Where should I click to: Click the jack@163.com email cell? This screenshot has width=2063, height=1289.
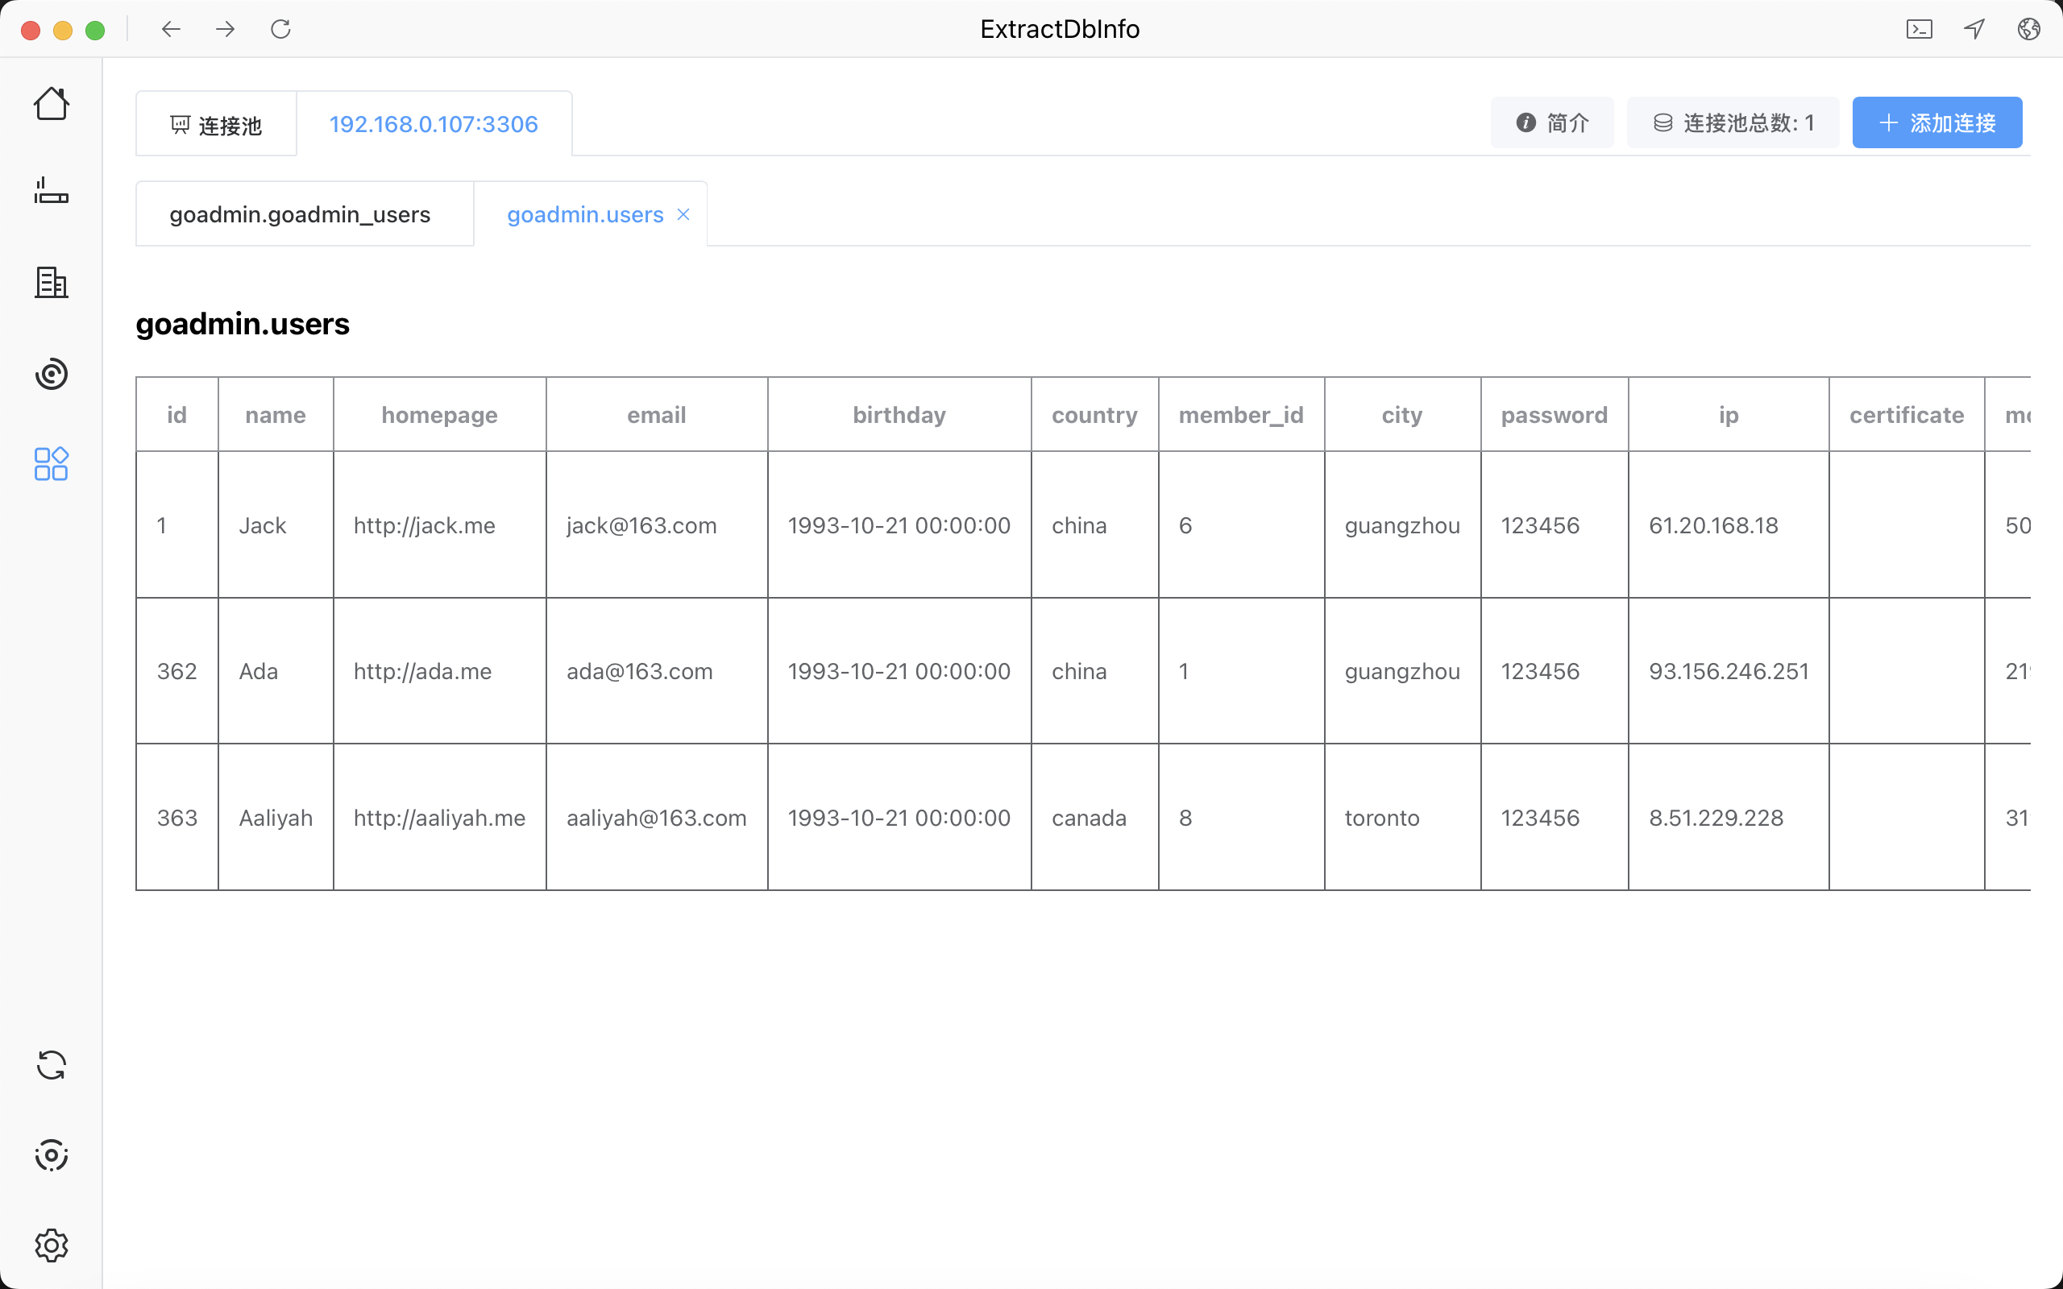641,525
